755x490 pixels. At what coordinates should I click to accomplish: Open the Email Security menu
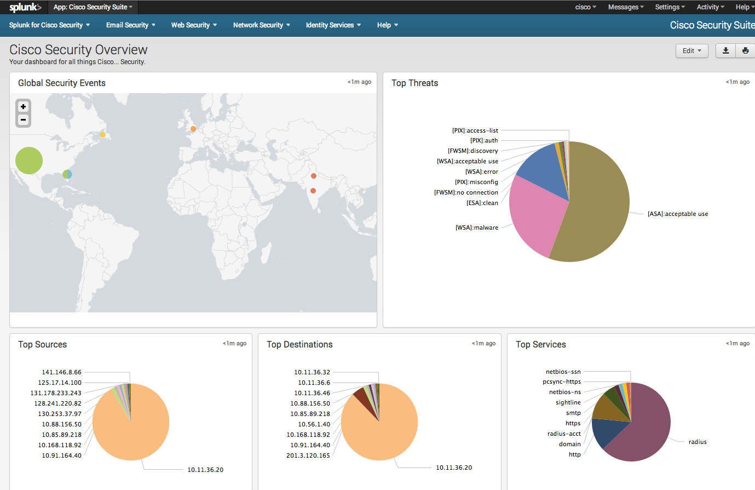click(x=130, y=25)
